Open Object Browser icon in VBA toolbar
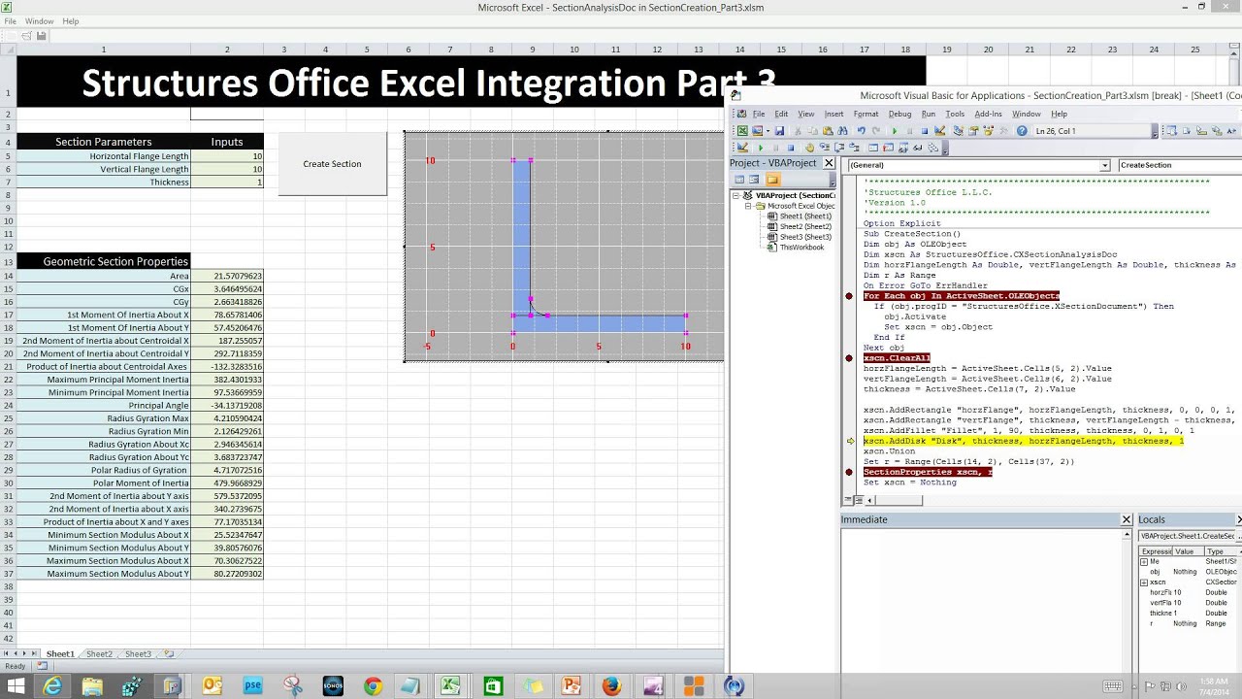 [x=989, y=131]
